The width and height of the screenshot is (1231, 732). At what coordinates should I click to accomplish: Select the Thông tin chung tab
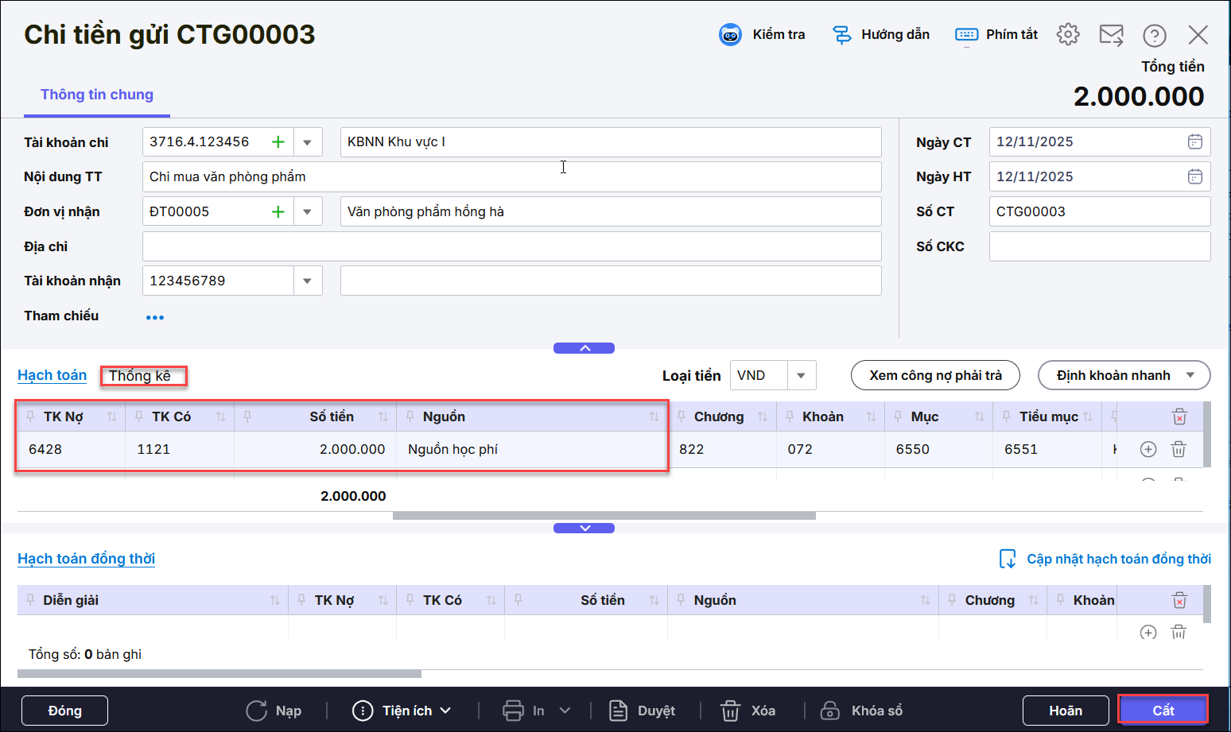(x=97, y=95)
